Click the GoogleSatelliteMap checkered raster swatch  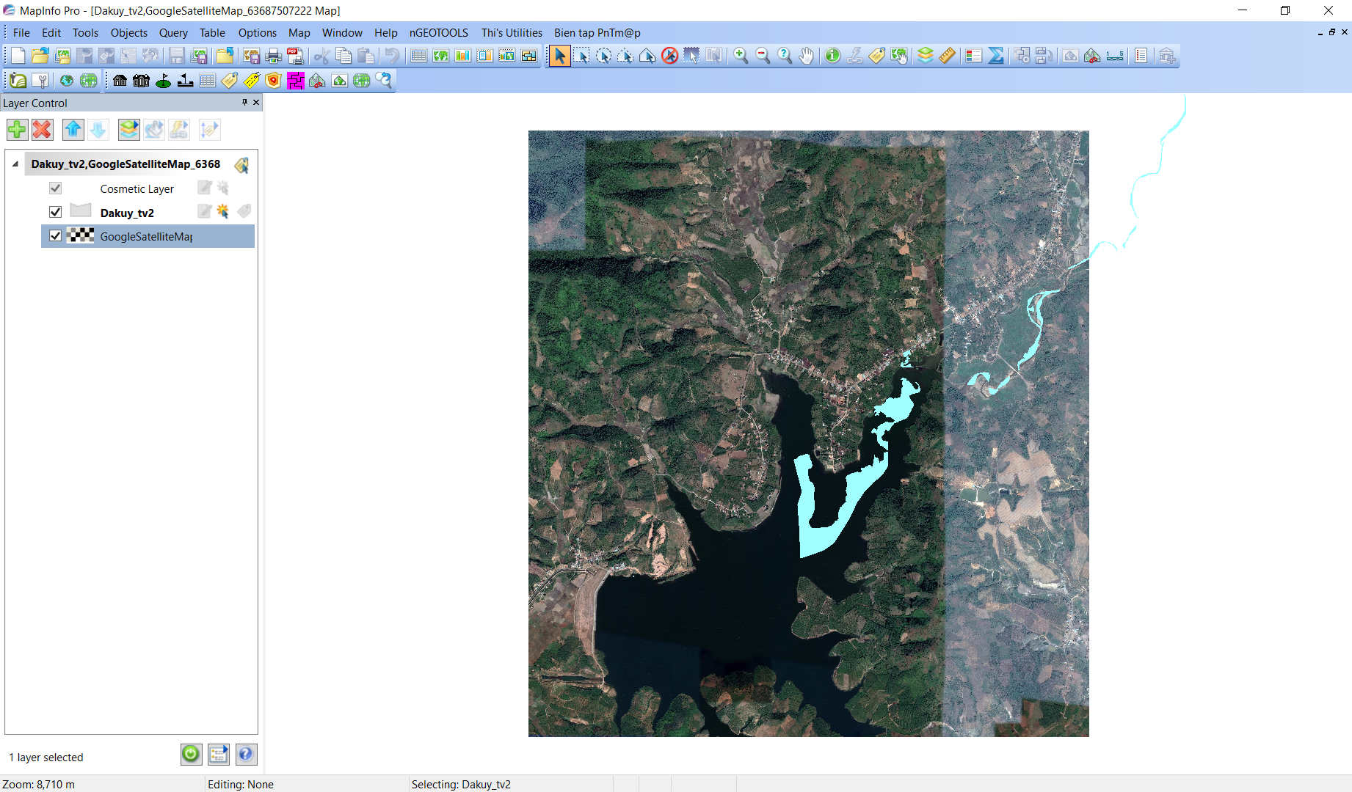click(80, 235)
